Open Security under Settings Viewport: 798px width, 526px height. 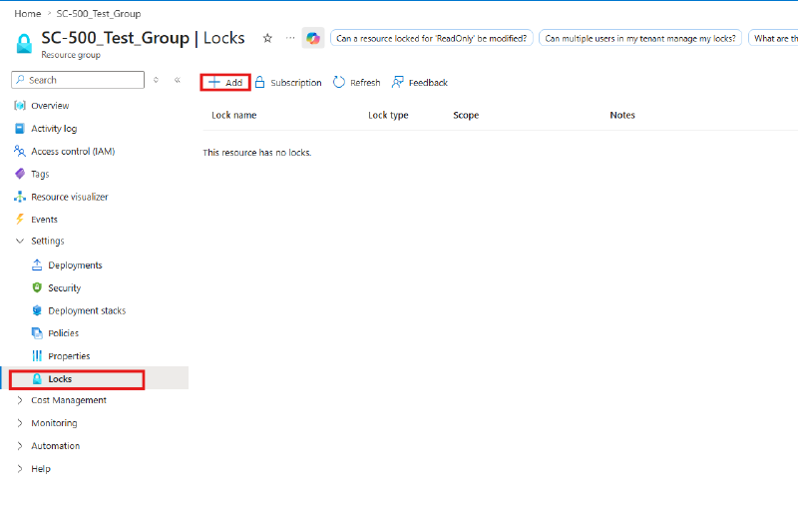[64, 287]
